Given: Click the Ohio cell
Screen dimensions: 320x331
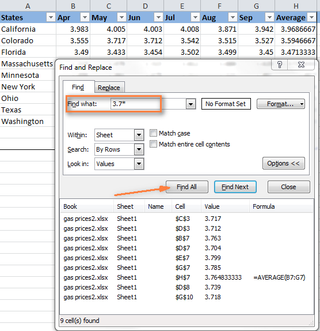Looking at the screenshot, I should tap(28, 98).
